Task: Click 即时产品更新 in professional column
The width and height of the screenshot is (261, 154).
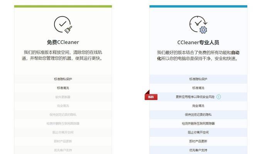Action: pyautogui.click(x=198, y=141)
